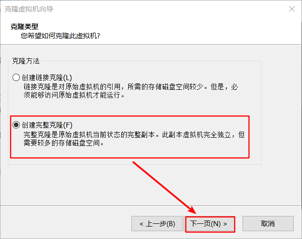Click the red arrow's tail end
The width and height of the screenshot is (302, 239).
coord(134,163)
